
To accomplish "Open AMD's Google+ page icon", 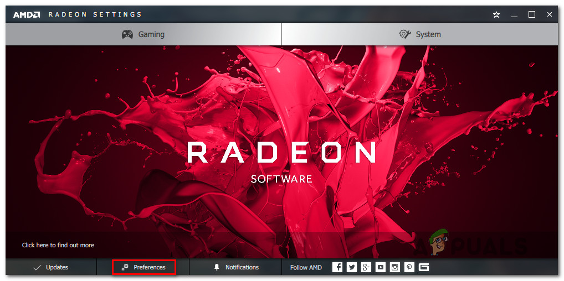I will pyautogui.click(x=366, y=267).
